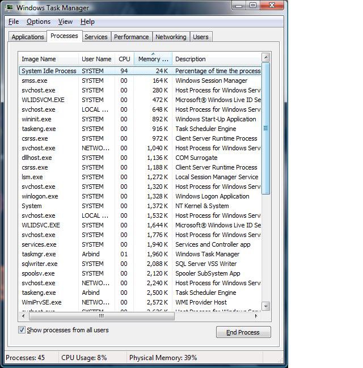Maximize the Task Manager window
The width and height of the screenshot is (363, 368).
(x=253, y=5)
